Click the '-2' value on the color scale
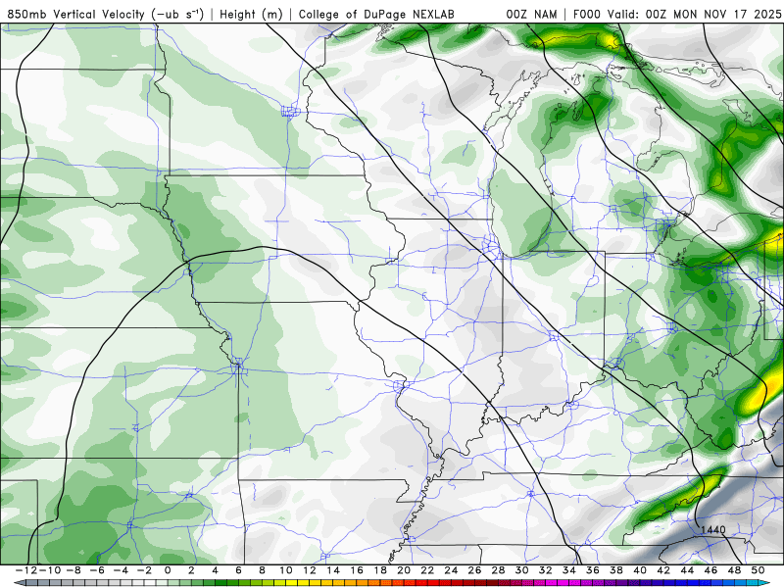 [144, 570]
